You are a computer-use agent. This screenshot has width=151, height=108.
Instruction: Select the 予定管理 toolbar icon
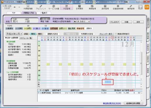click(67, 7)
